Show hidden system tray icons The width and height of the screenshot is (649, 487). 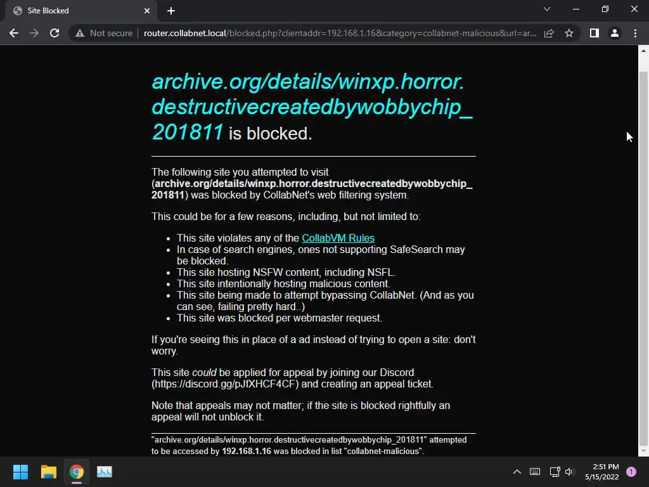[x=517, y=472]
